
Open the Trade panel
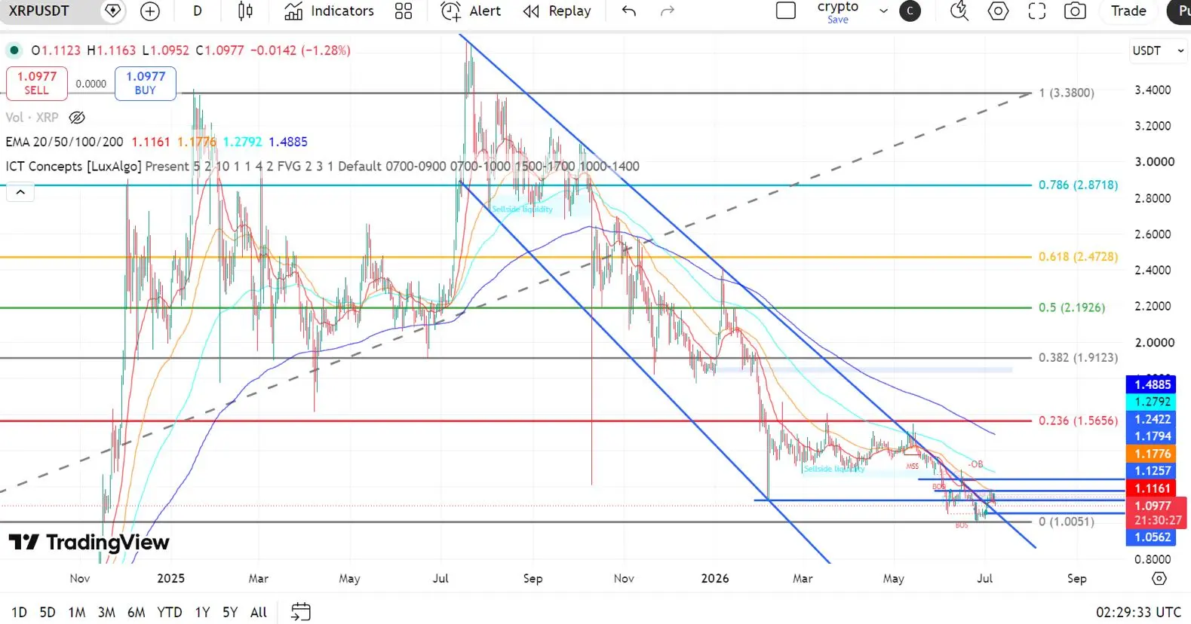[1128, 11]
